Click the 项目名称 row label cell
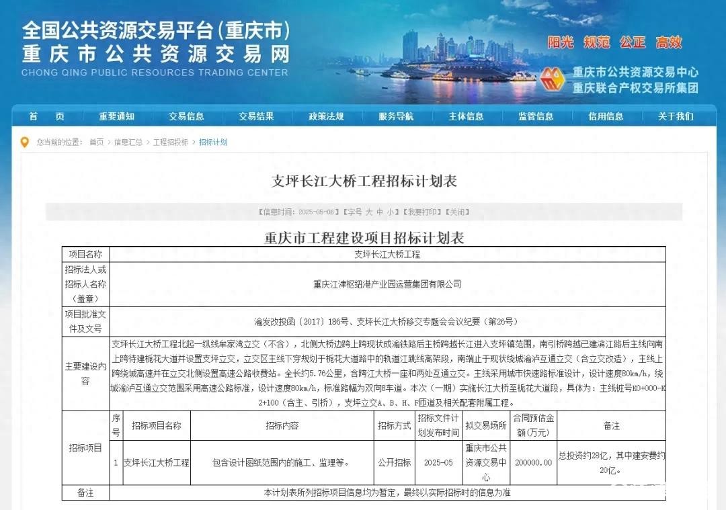The image size is (726, 510). [85, 254]
